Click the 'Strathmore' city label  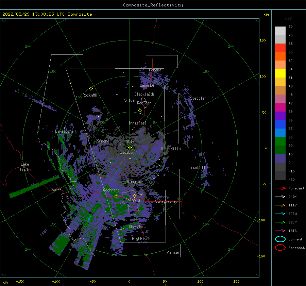pos(165,201)
